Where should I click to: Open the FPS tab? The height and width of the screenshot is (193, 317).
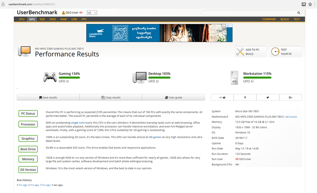[x=84, y=19]
